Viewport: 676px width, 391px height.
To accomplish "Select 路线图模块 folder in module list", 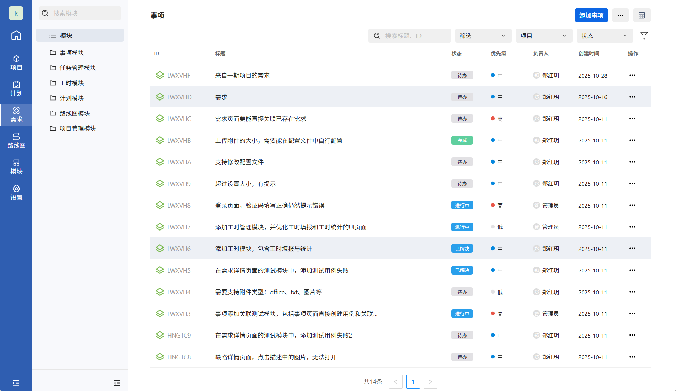I will click(75, 113).
